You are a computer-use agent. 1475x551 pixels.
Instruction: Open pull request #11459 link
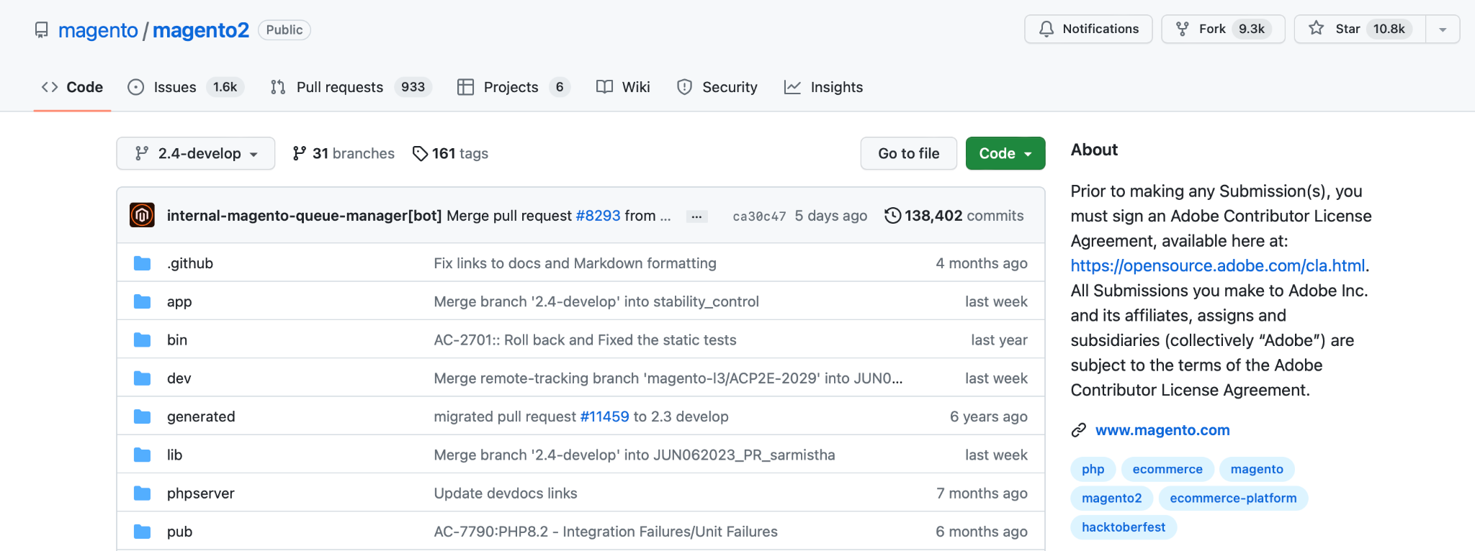(604, 416)
